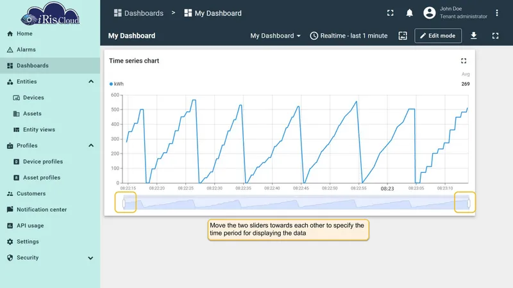The width and height of the screenshot is (513, 288).
Task: Open the top-right three-dot menu
Action: coord(496,13)
